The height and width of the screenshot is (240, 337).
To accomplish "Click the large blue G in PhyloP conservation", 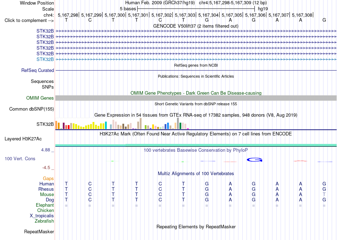I will [254, 160].
